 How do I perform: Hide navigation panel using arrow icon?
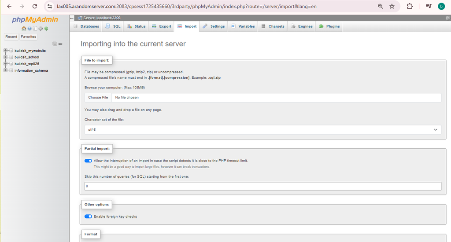[72, 18]
